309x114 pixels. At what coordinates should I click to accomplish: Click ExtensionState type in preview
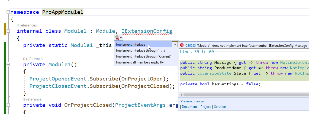coord(214,73)
